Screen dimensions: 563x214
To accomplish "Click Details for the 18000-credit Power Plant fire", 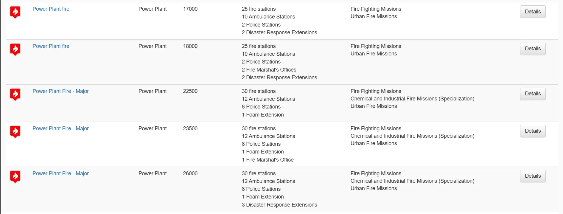I will 533,49.
